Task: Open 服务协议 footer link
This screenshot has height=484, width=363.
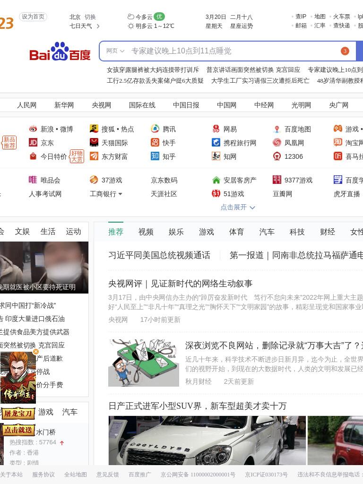Action: click(x=43, y=475)
